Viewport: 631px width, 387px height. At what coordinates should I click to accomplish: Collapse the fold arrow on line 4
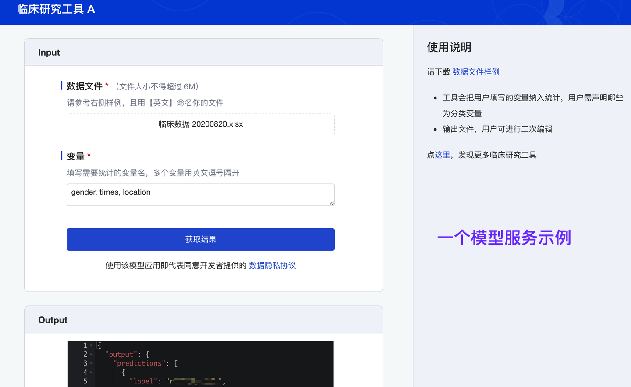[91, 372]
